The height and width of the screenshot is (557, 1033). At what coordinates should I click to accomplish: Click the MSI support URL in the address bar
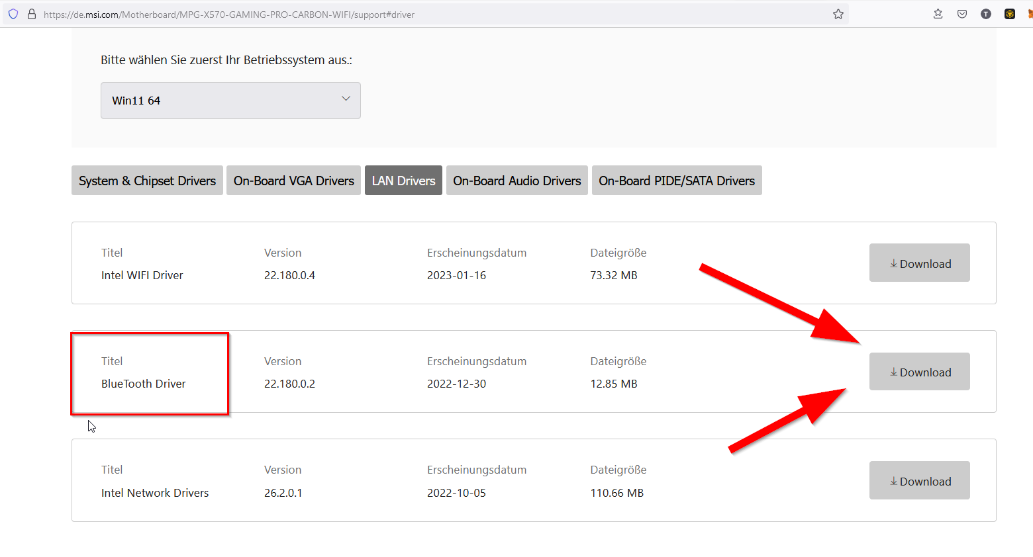[x=229, y=15]
